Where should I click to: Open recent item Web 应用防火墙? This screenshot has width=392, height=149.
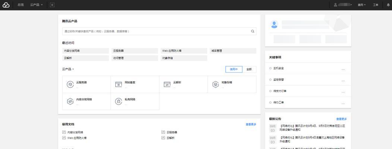(x=184, y=51)
